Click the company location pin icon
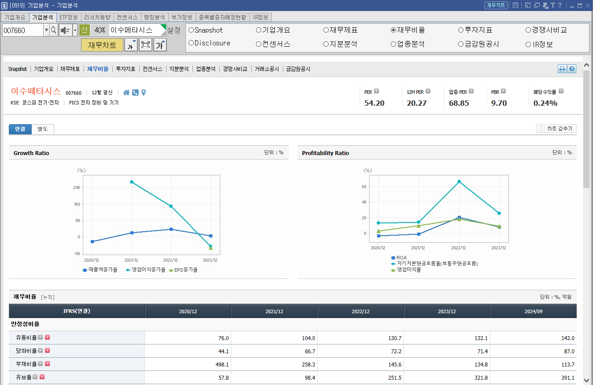This screenshot has width=593, height=385. pos(143,93)
